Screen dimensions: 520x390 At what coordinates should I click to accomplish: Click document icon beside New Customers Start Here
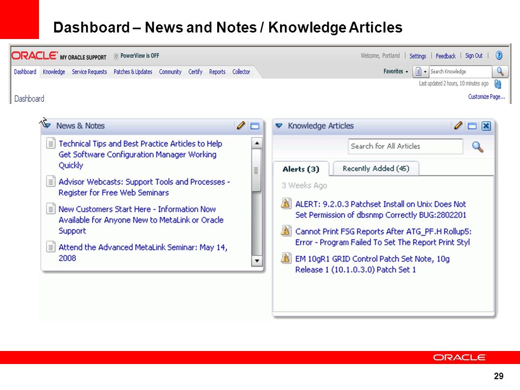pos(51,209)
